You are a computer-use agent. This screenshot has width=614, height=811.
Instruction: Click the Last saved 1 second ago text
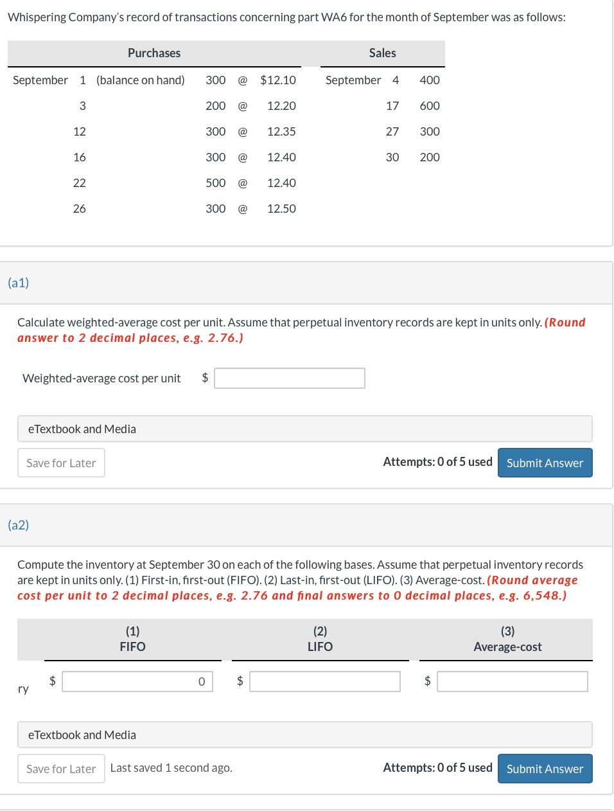click(x=171, y=767)
